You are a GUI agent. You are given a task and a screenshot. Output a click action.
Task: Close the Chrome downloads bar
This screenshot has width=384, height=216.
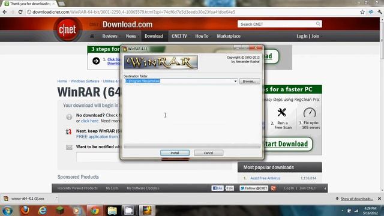379,199
